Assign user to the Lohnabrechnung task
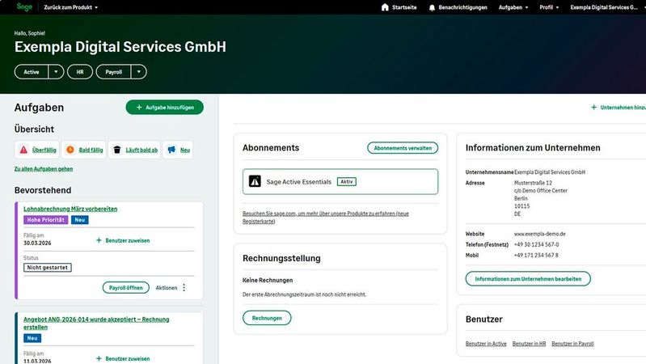The width and height of the screenshot is (646, 364). coord(123,240)
